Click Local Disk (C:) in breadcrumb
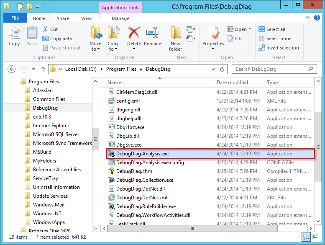 [81, 69]
